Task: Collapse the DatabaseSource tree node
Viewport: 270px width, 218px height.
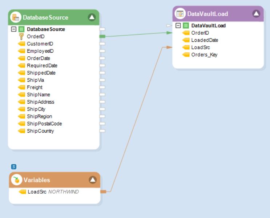Action: [x=14, y=29]
